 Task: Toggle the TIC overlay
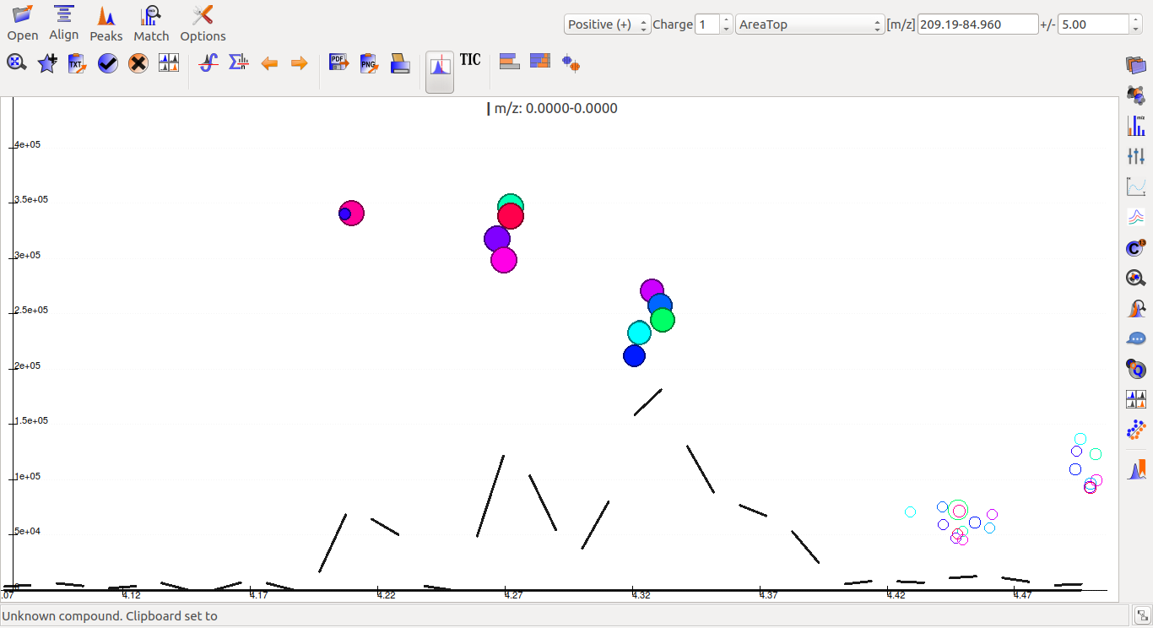click(470, 60)
